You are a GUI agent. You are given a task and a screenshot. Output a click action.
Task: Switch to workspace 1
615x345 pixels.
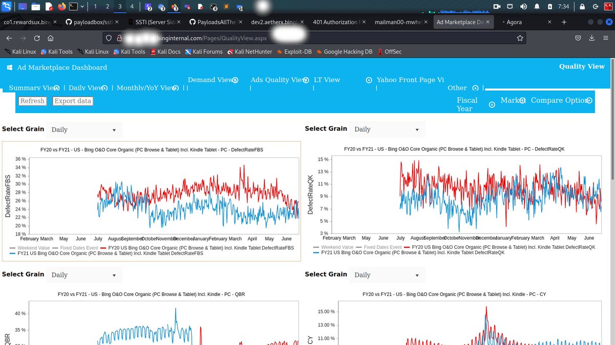pos(95,7)
